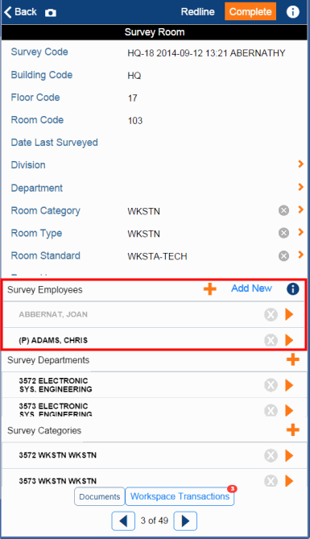Open the info icon in top bar
This screenshot has height=539, width=310.
(293, 12)
